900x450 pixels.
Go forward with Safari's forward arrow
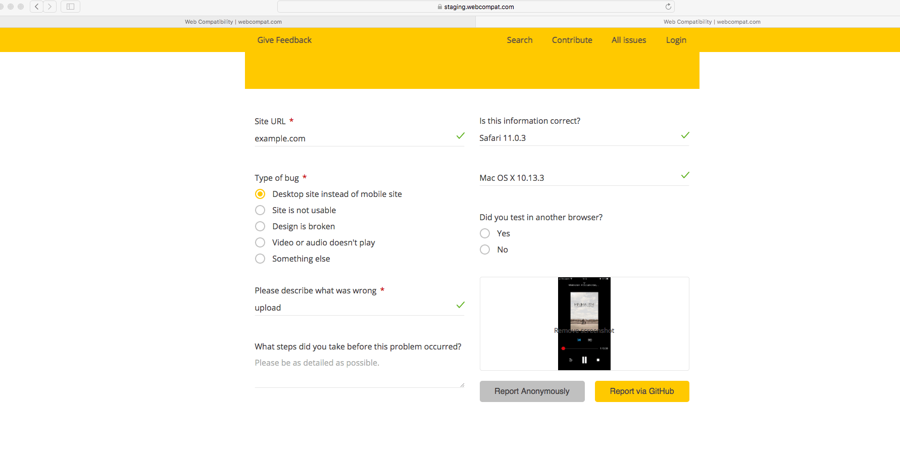click(49, 7)
